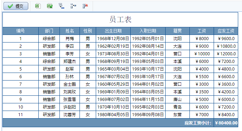Click birth date 1980年04月05日
This screenshot has height=131, width=242.
click(x=113, y=115)
